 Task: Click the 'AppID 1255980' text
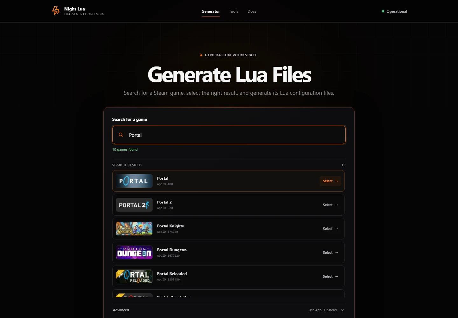point(168,280)
